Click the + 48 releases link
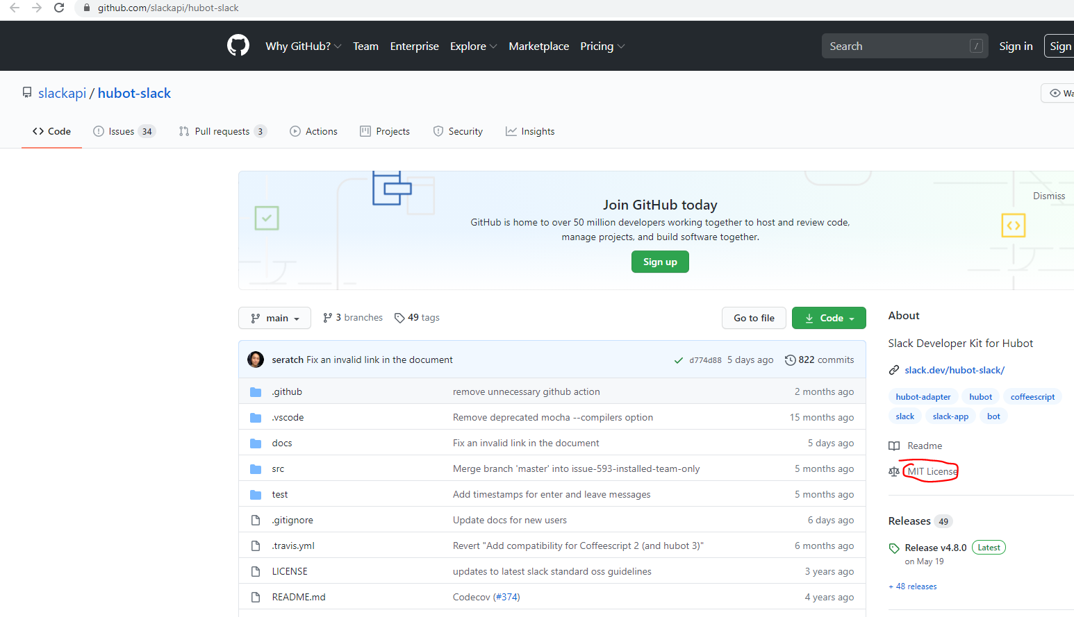Screen dimensions: 1074x617 (913, 586)
